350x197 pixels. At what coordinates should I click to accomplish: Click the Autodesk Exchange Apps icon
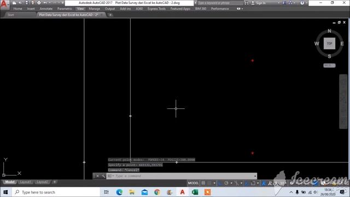tap(284, 3)
